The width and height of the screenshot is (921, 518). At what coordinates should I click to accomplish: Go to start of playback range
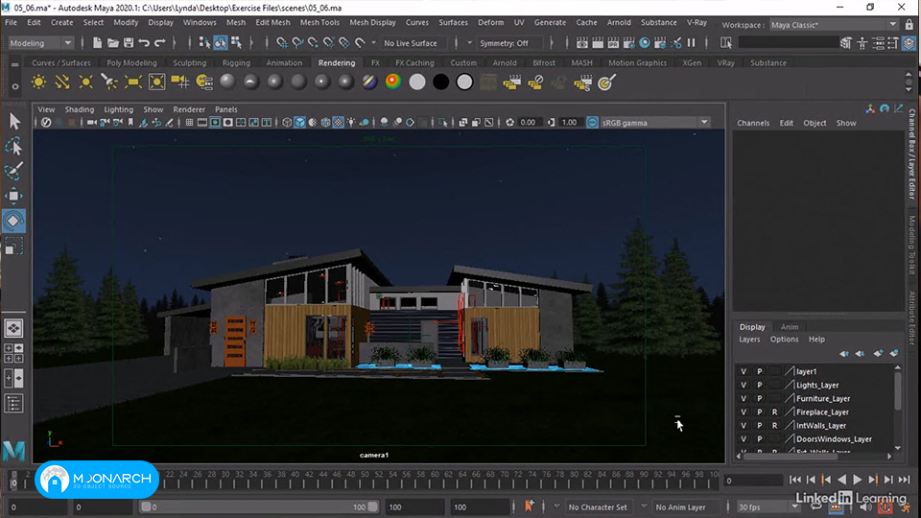(x=794, y=480)
